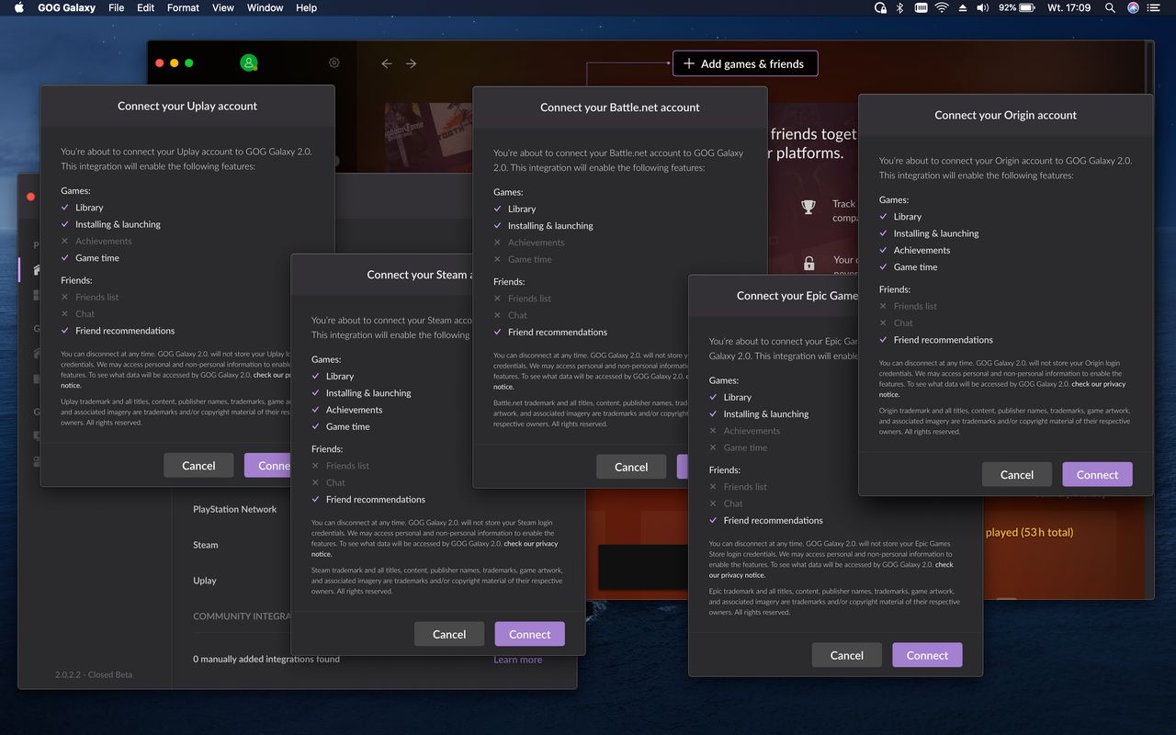Click the trophy icon beside Track text
The height and width of the screenshot is (735, 1176).
[x=808, y=208]
